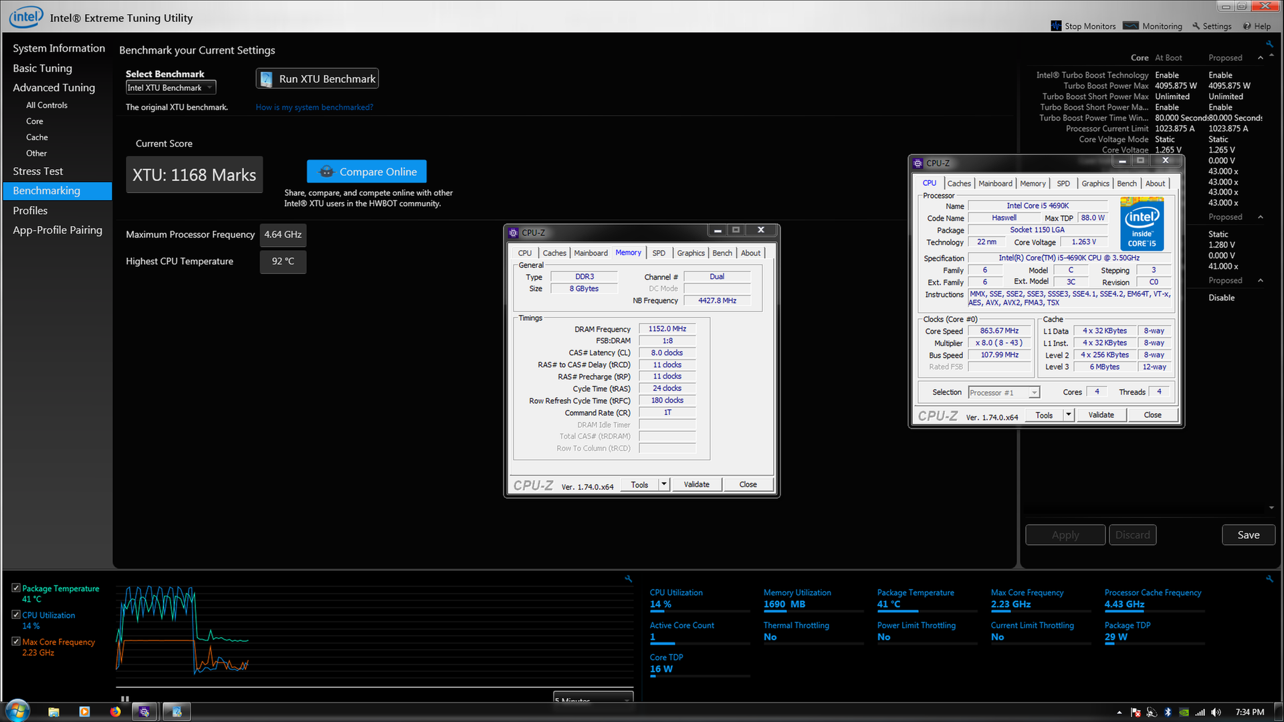Image resolution: width=1284 pixels, height=722 pixels.
Task: Click the Run XTU Benchmark flask icon
Action: point(266,79)
